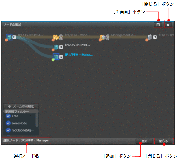The height and width of the screenshot is (161, 180).
Task: Select the cube icon beside white JP1AJS-JP1PFM... label
Action: point(56,47)
